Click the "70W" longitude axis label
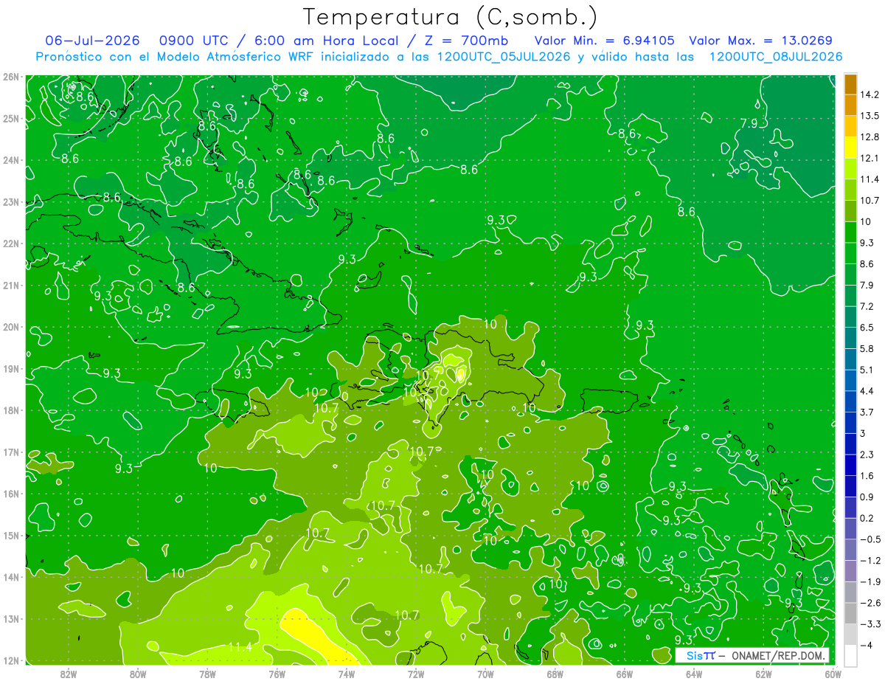The height and width of the screenshot is (684, 885). [485, 674]
